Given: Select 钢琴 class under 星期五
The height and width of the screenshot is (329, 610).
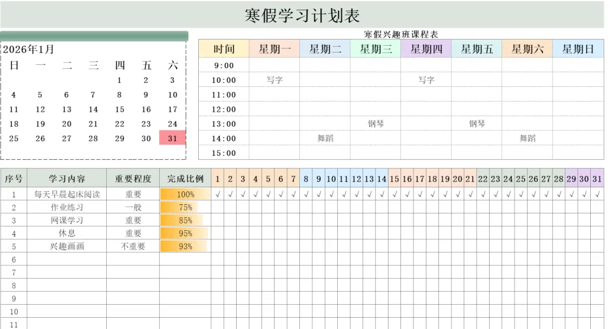Looking at the screenshot, I should click(x=477, y=124).
